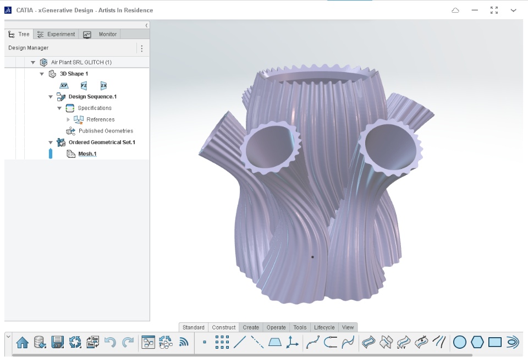Open the title bar dropdown chevron
This screenshot has height=357, width=528.
pos(513,10)
